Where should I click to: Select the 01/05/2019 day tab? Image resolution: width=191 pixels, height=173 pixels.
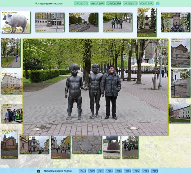click(81, 3)
